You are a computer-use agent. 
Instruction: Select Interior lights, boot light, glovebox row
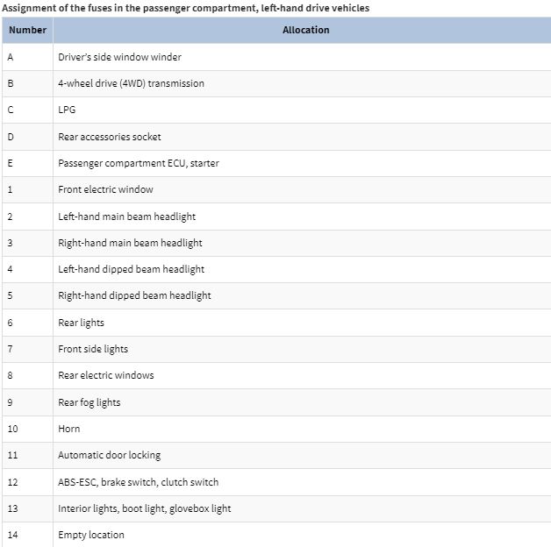[144, 508]
